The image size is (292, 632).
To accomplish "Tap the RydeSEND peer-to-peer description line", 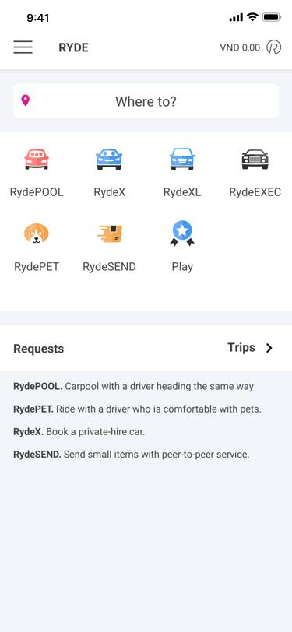I will click(132, 455).
